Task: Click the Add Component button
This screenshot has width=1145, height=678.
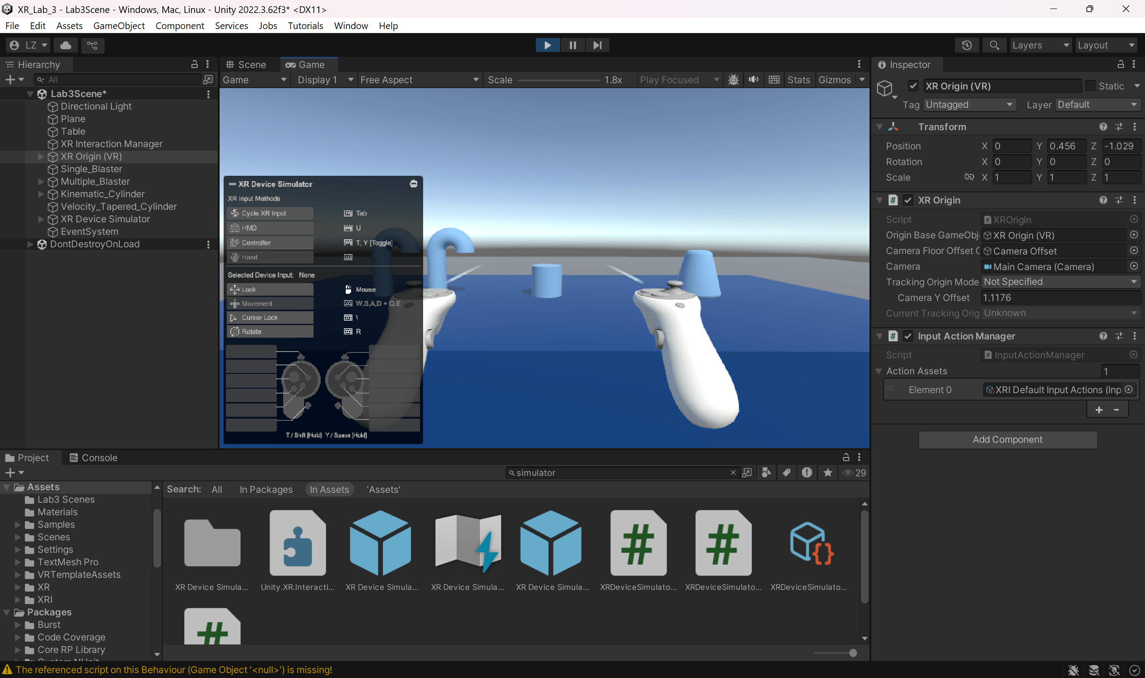Action: pyautogui.click(x=1007, y=440)
